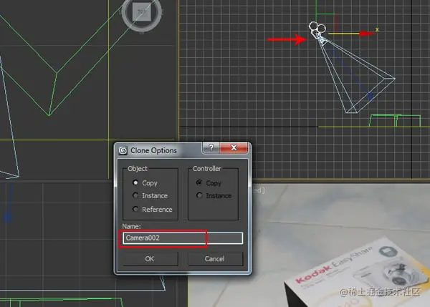Select the Object Instance radio button
430x307 pixels.
point(135,195)
